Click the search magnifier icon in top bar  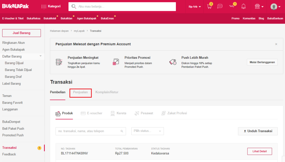(x=73, y=7)
